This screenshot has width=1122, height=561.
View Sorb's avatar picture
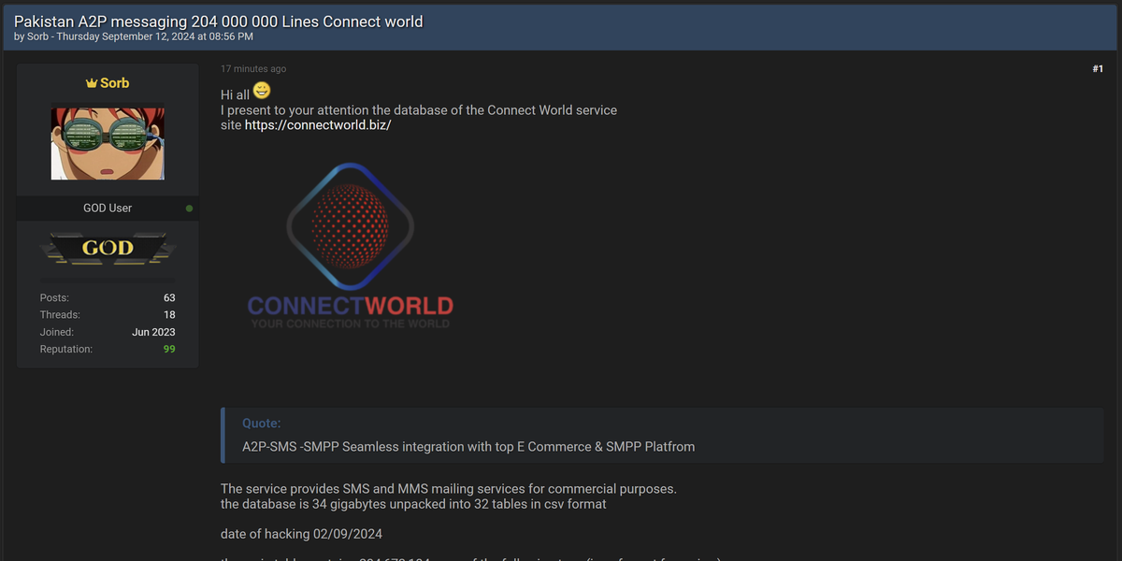click(108, 142)
